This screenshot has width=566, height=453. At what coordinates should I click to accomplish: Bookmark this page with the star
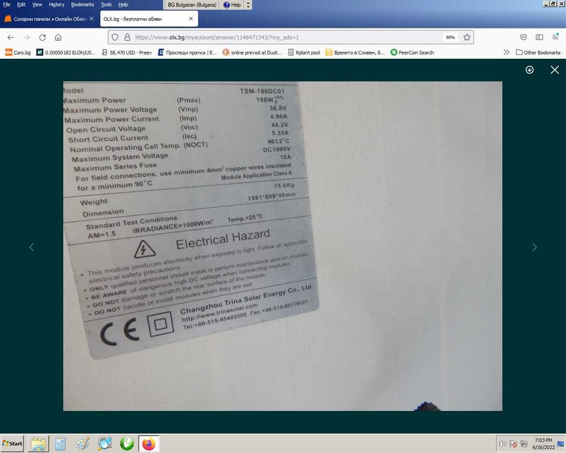pyautogui.click(x=467, y=37)
